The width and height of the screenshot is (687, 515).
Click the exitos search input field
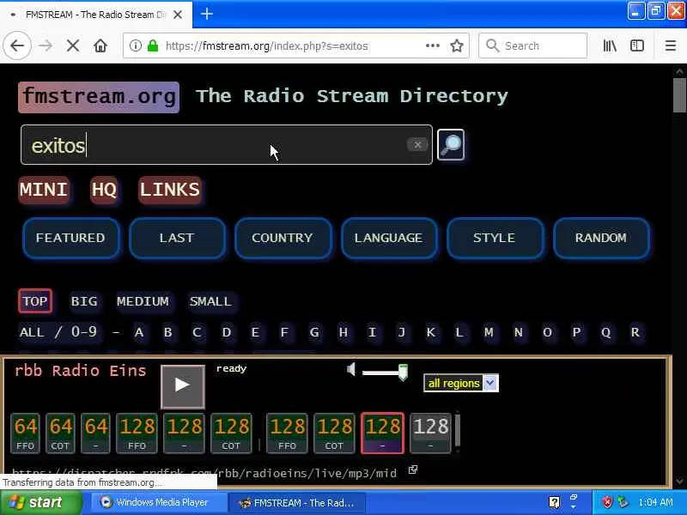pyautogui.click(x=227, y=145)
